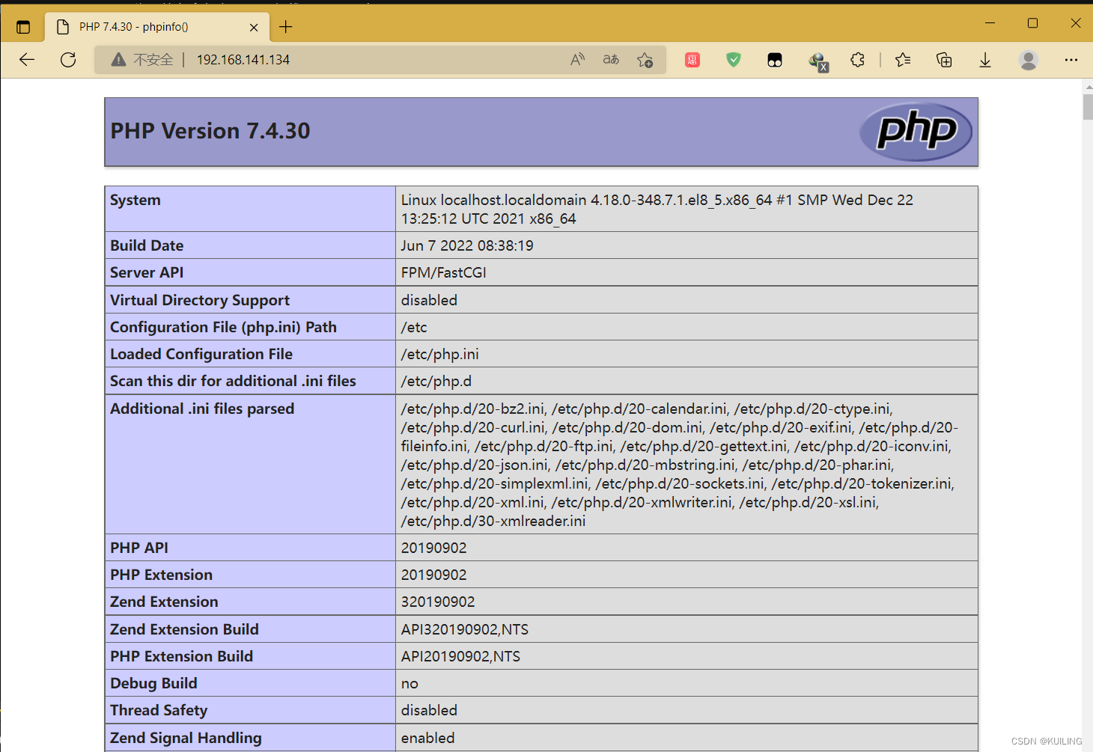Click the 'PHP Extension Build' label
The width and height of the screenshot is (1093, 752).
(181, 656)
